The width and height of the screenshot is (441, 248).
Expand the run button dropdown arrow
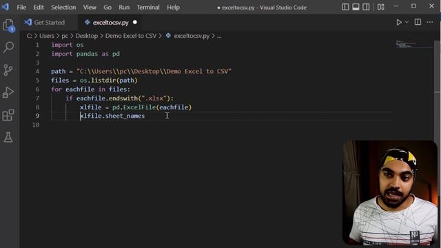click(x=407, y=22)
